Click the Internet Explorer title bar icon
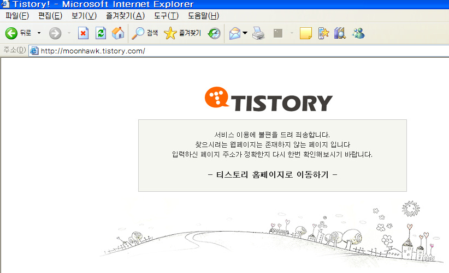This screenshot has width=449, height=273. [x=5, y=4]
